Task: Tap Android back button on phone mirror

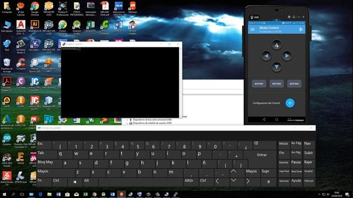Action: pyautogui.click(x=264, y=120)
